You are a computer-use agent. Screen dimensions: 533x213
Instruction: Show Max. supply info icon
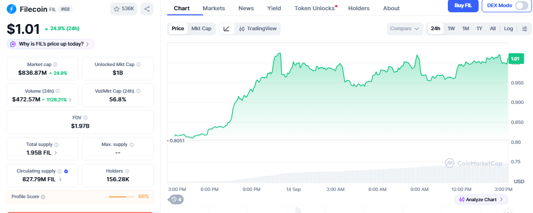(x=131, y=144)
